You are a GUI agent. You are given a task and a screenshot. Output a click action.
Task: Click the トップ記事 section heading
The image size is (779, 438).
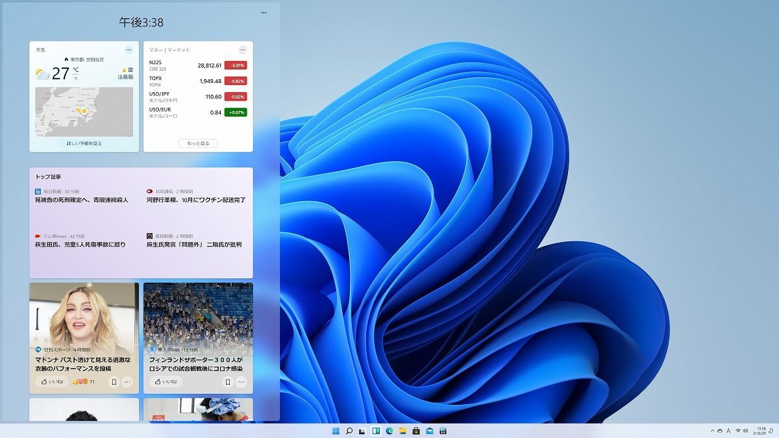pyautogui.click(x=48, y=176)
